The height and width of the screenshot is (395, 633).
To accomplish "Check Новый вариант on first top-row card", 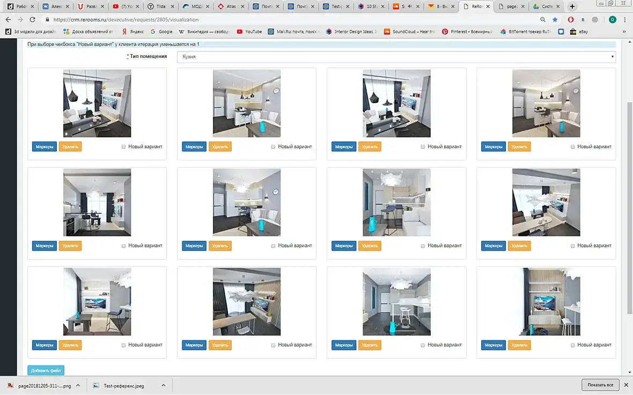I will [x=123, y=147].
